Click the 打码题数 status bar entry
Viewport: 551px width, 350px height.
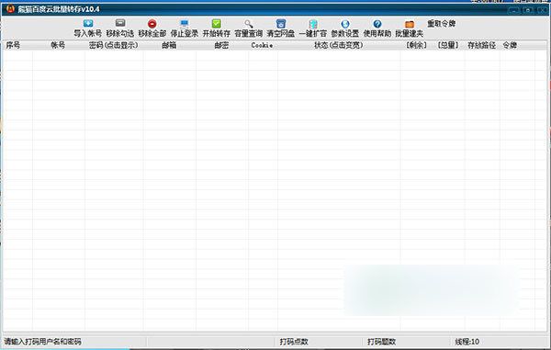382,342
